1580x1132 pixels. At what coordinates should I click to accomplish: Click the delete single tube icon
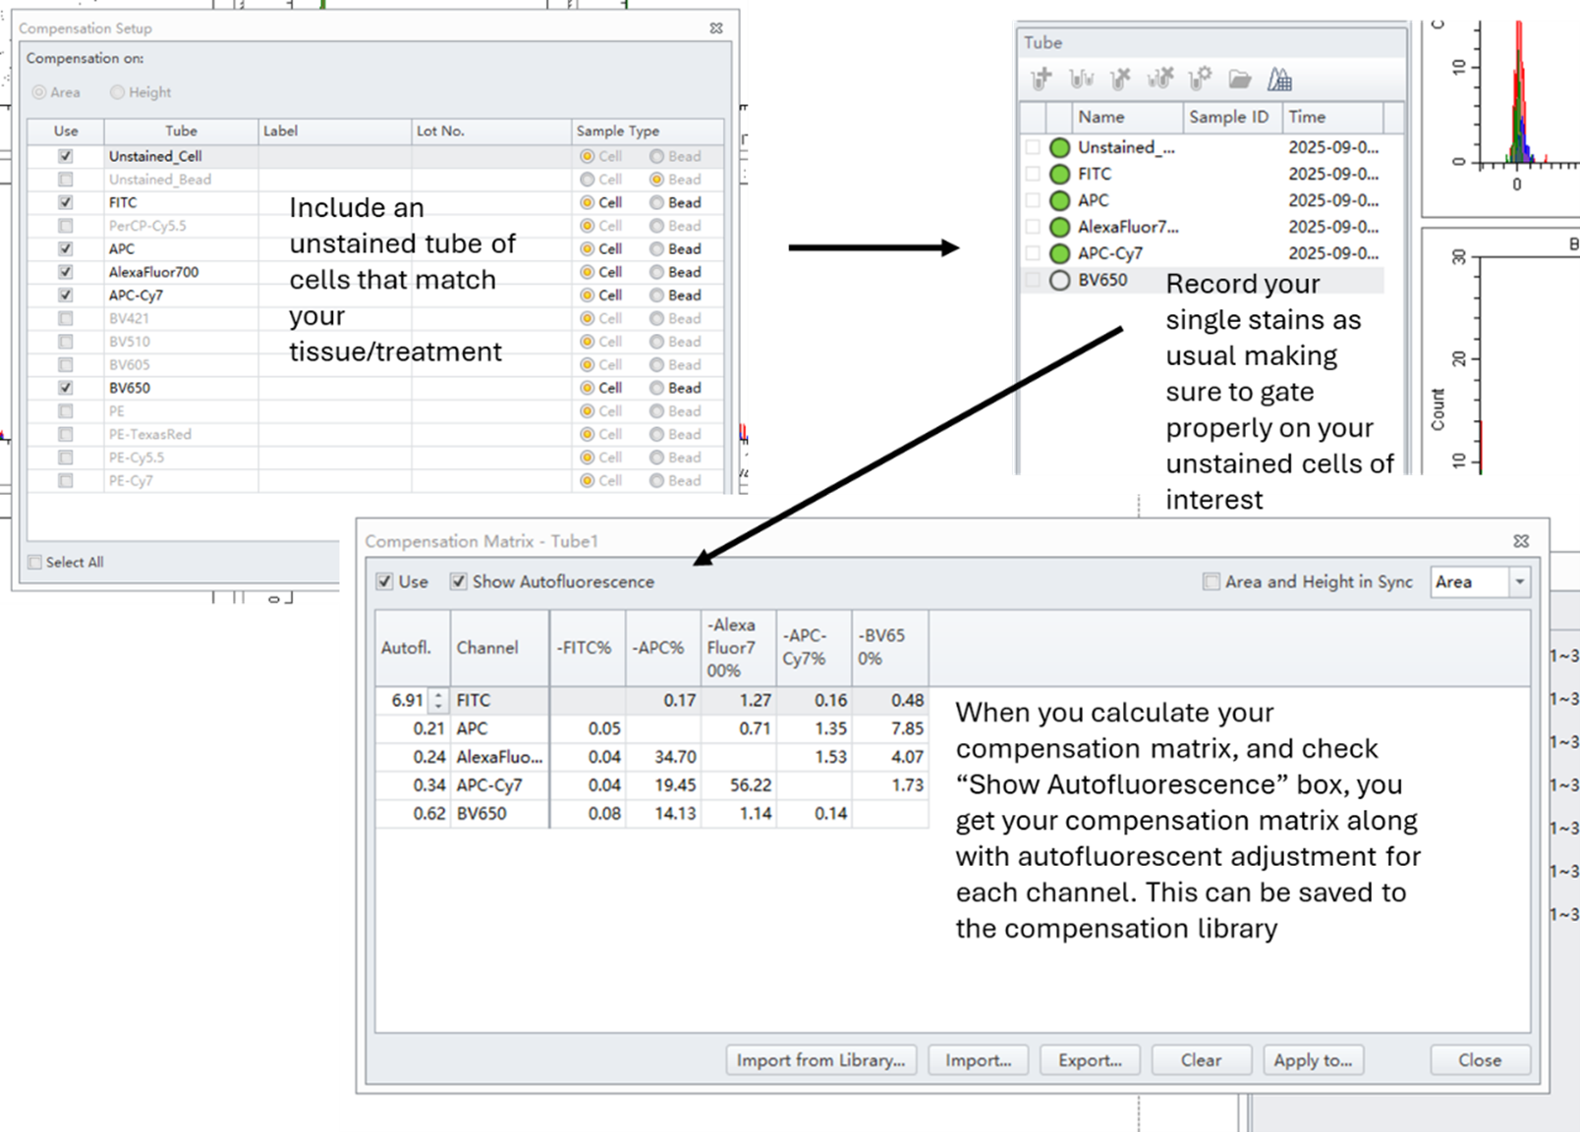pyautogui.click(x=1120, y=78)
